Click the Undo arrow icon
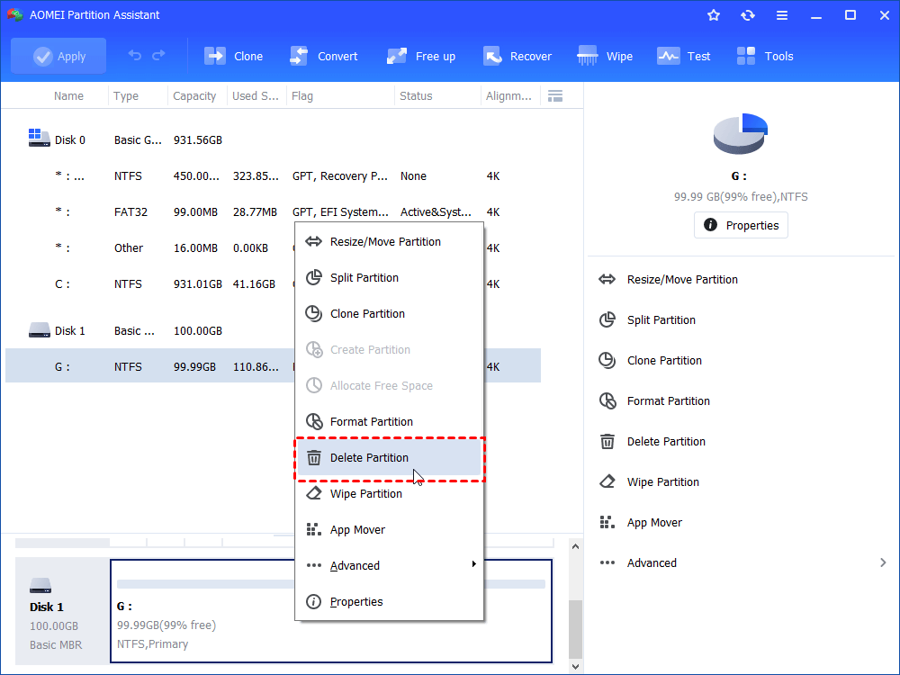 pyautogui.click(x=135, y=55)
